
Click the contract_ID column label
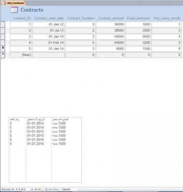point(22,18)
